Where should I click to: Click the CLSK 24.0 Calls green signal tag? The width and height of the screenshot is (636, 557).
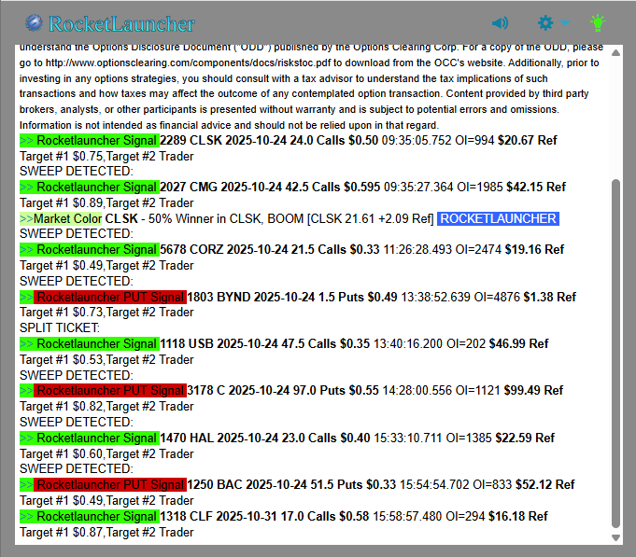(x=90, y=140)
